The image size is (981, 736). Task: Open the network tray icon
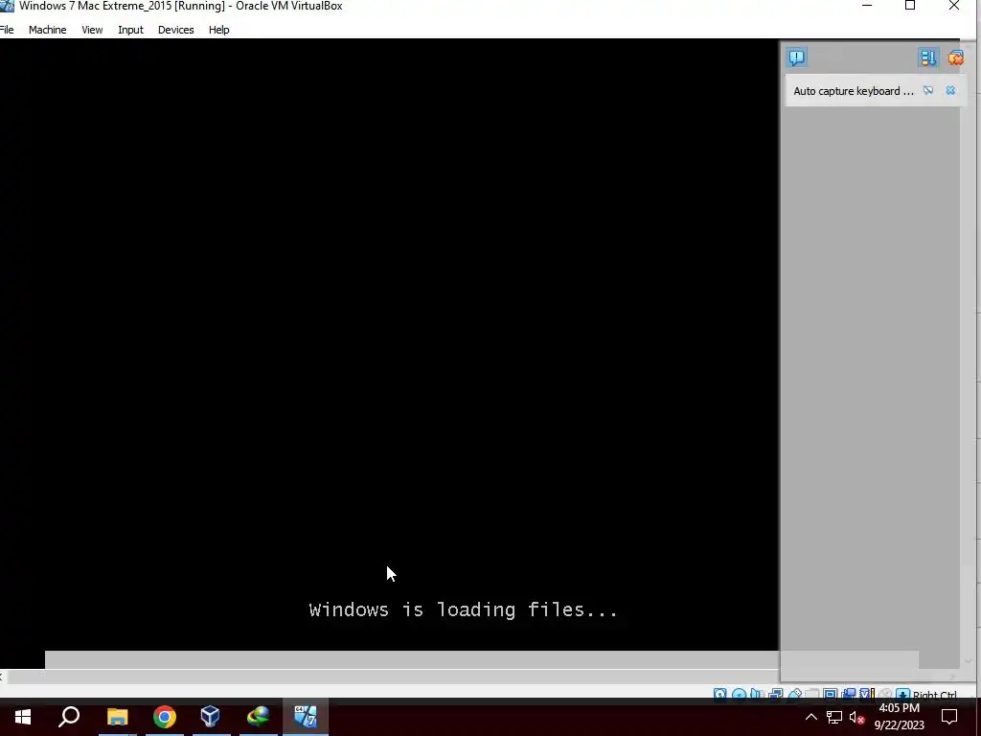834,717
